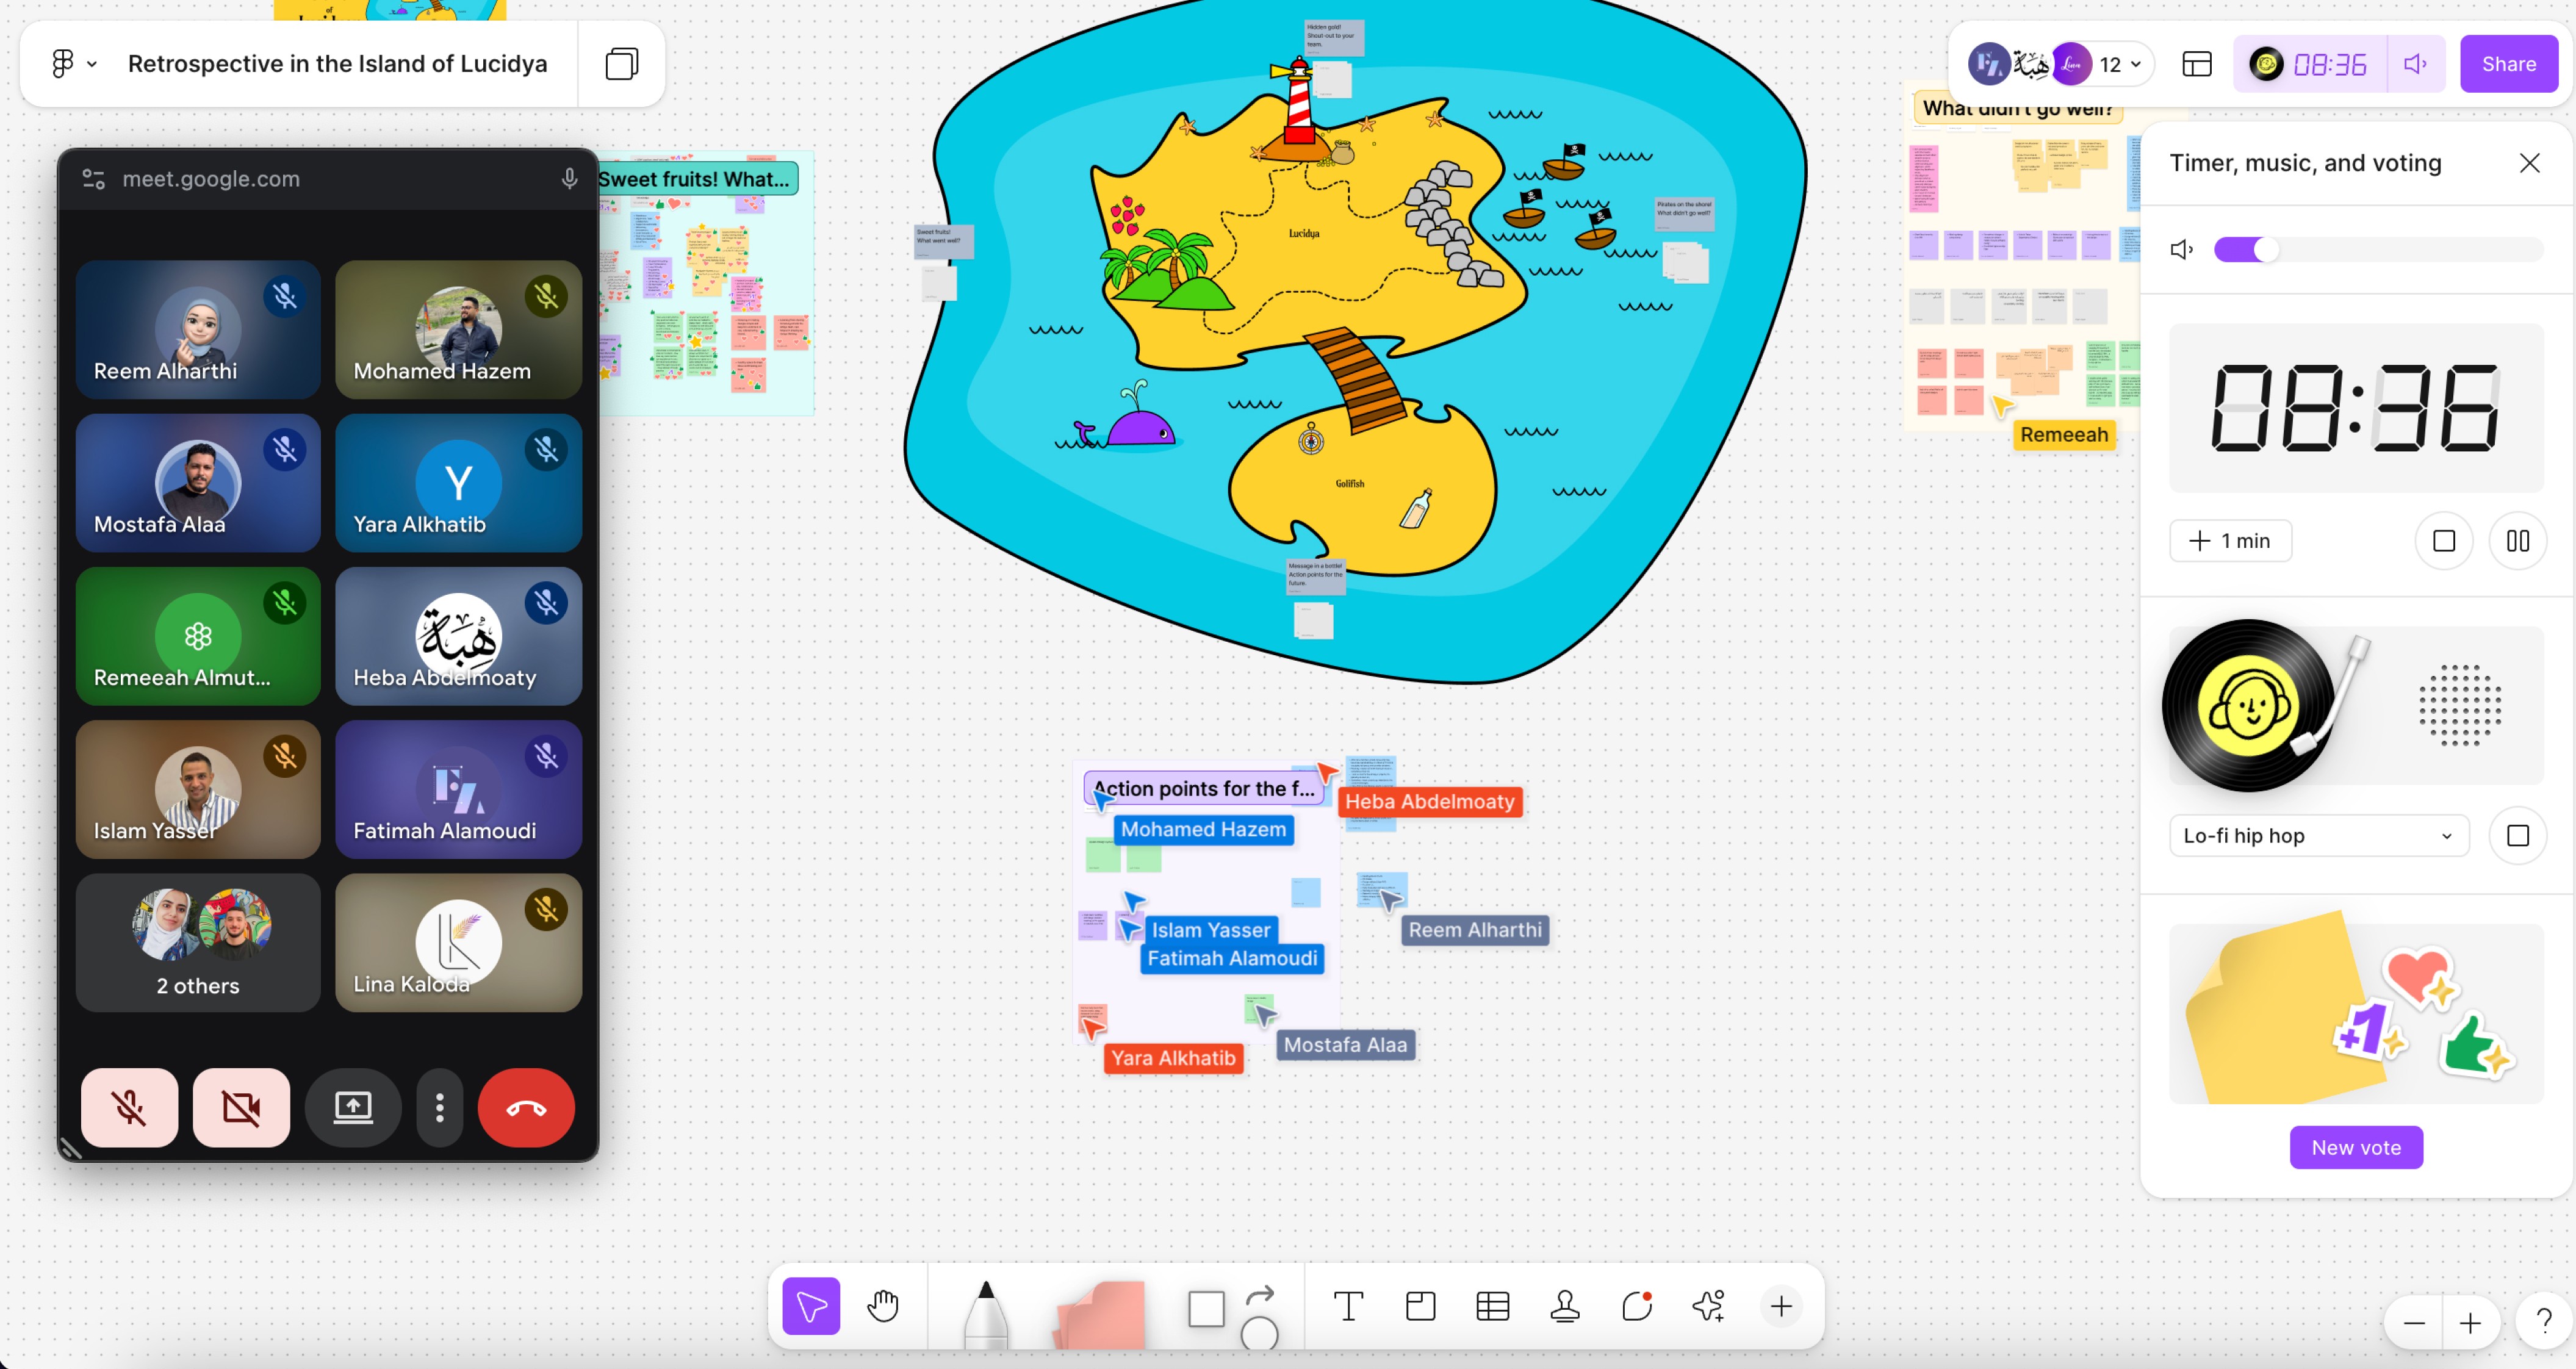
Task: Click the plus more tools menu
Action: (x=1781, y=1305)
